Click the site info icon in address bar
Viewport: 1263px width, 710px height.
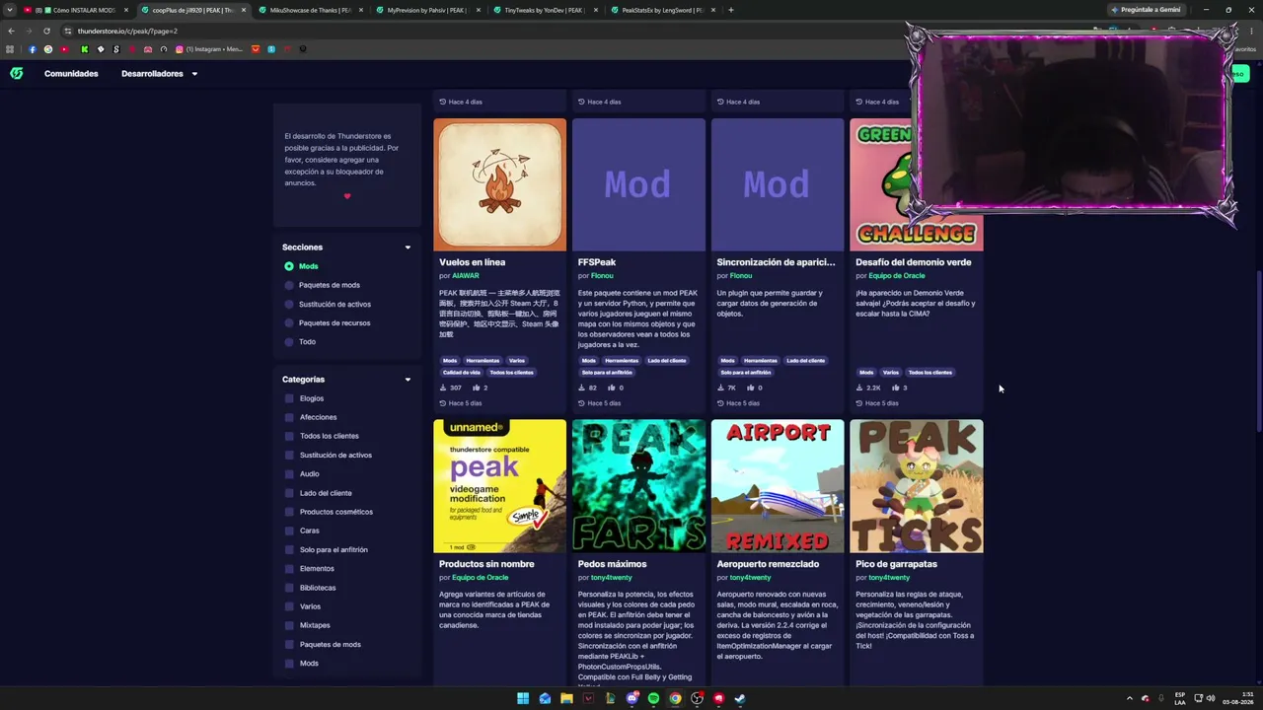pos(68,31)
